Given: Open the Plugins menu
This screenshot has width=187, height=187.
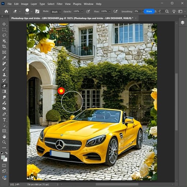Looking at the screenshot, I should pos(77,4).
